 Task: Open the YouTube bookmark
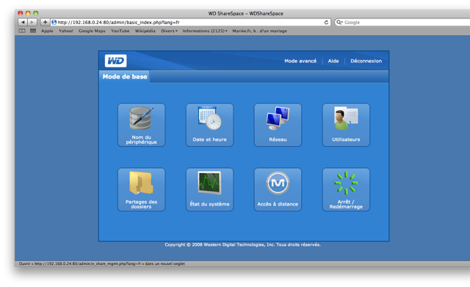pos(120,31)
